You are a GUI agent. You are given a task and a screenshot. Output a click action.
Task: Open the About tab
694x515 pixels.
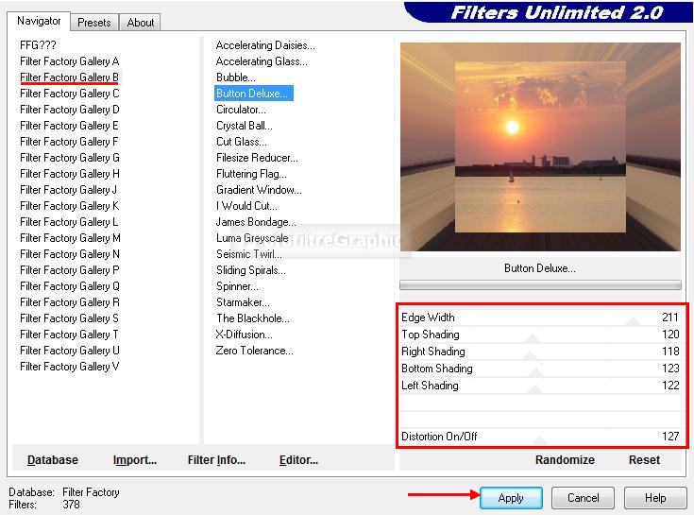(x=141, y=22)
